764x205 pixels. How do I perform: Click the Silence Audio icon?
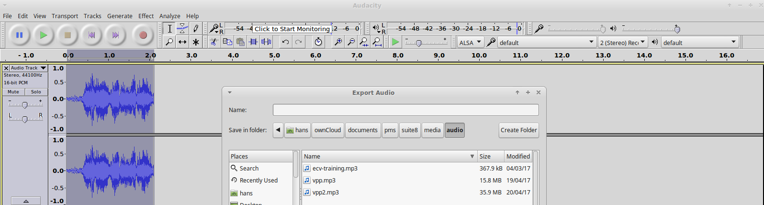(266, 42)
